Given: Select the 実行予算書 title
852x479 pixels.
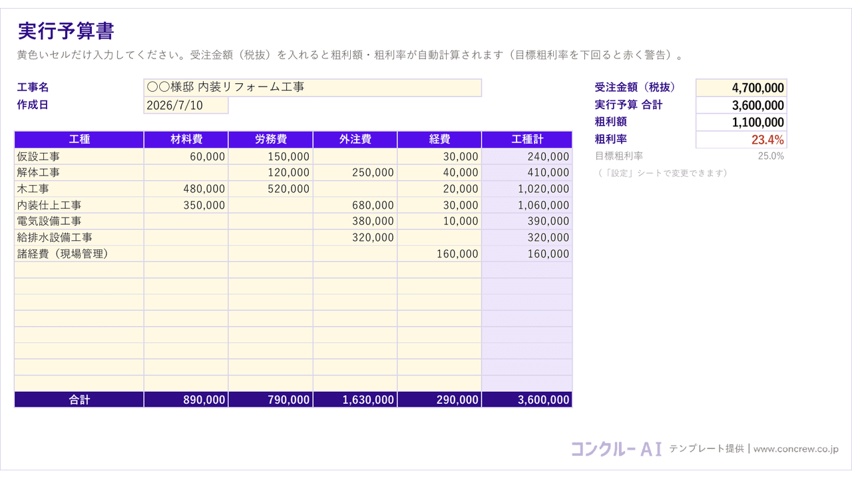Looking at the screenshot, I should click(66, 31).
